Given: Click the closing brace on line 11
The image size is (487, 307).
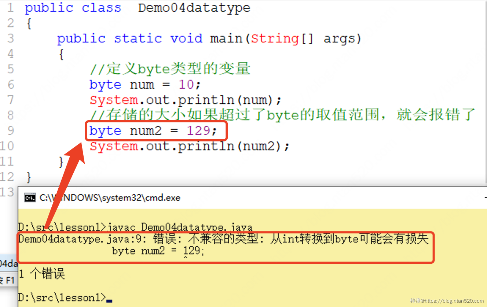Looking at the screenshot, I should 61,162.
